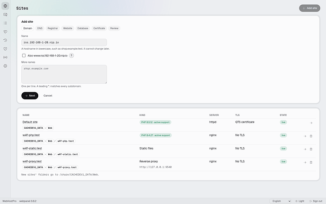Screen dimensions: 326x204
Task: Click the NAME column header
Action: (x=26, y=115)
